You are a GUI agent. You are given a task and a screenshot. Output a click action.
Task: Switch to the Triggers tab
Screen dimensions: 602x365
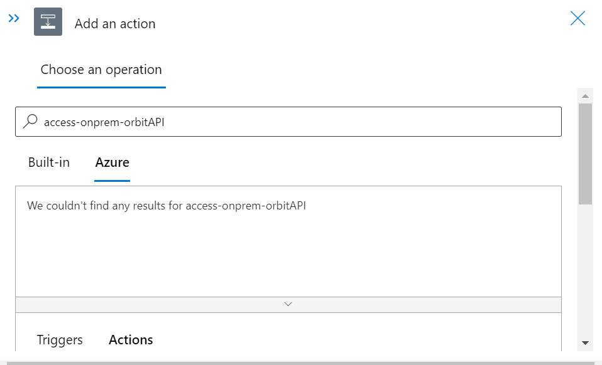[60, 339]
